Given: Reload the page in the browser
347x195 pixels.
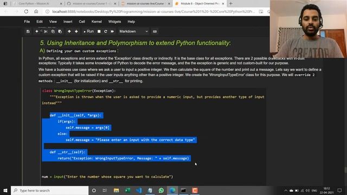Looking at the screenshot, I should (26, 11).
